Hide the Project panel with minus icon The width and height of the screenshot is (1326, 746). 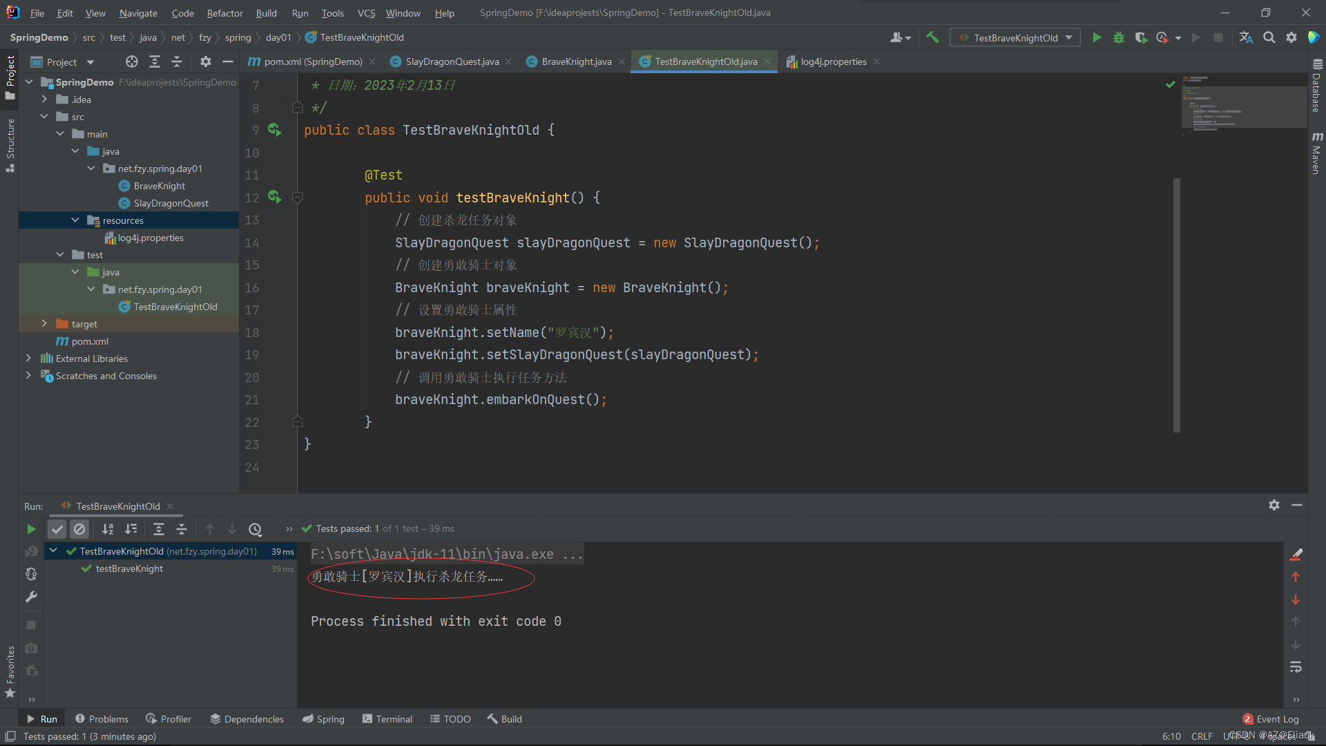[x=228, y=62]
